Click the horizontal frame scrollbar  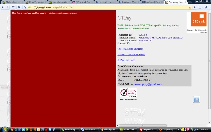(143, 125)
